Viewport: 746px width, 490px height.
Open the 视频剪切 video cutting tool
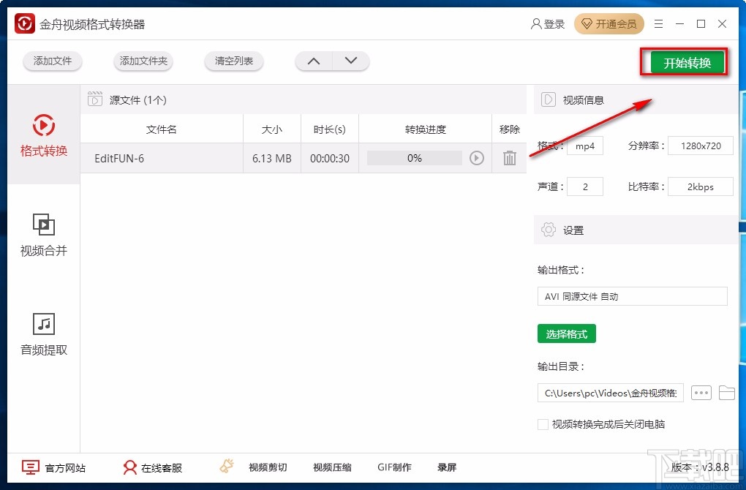268,467
